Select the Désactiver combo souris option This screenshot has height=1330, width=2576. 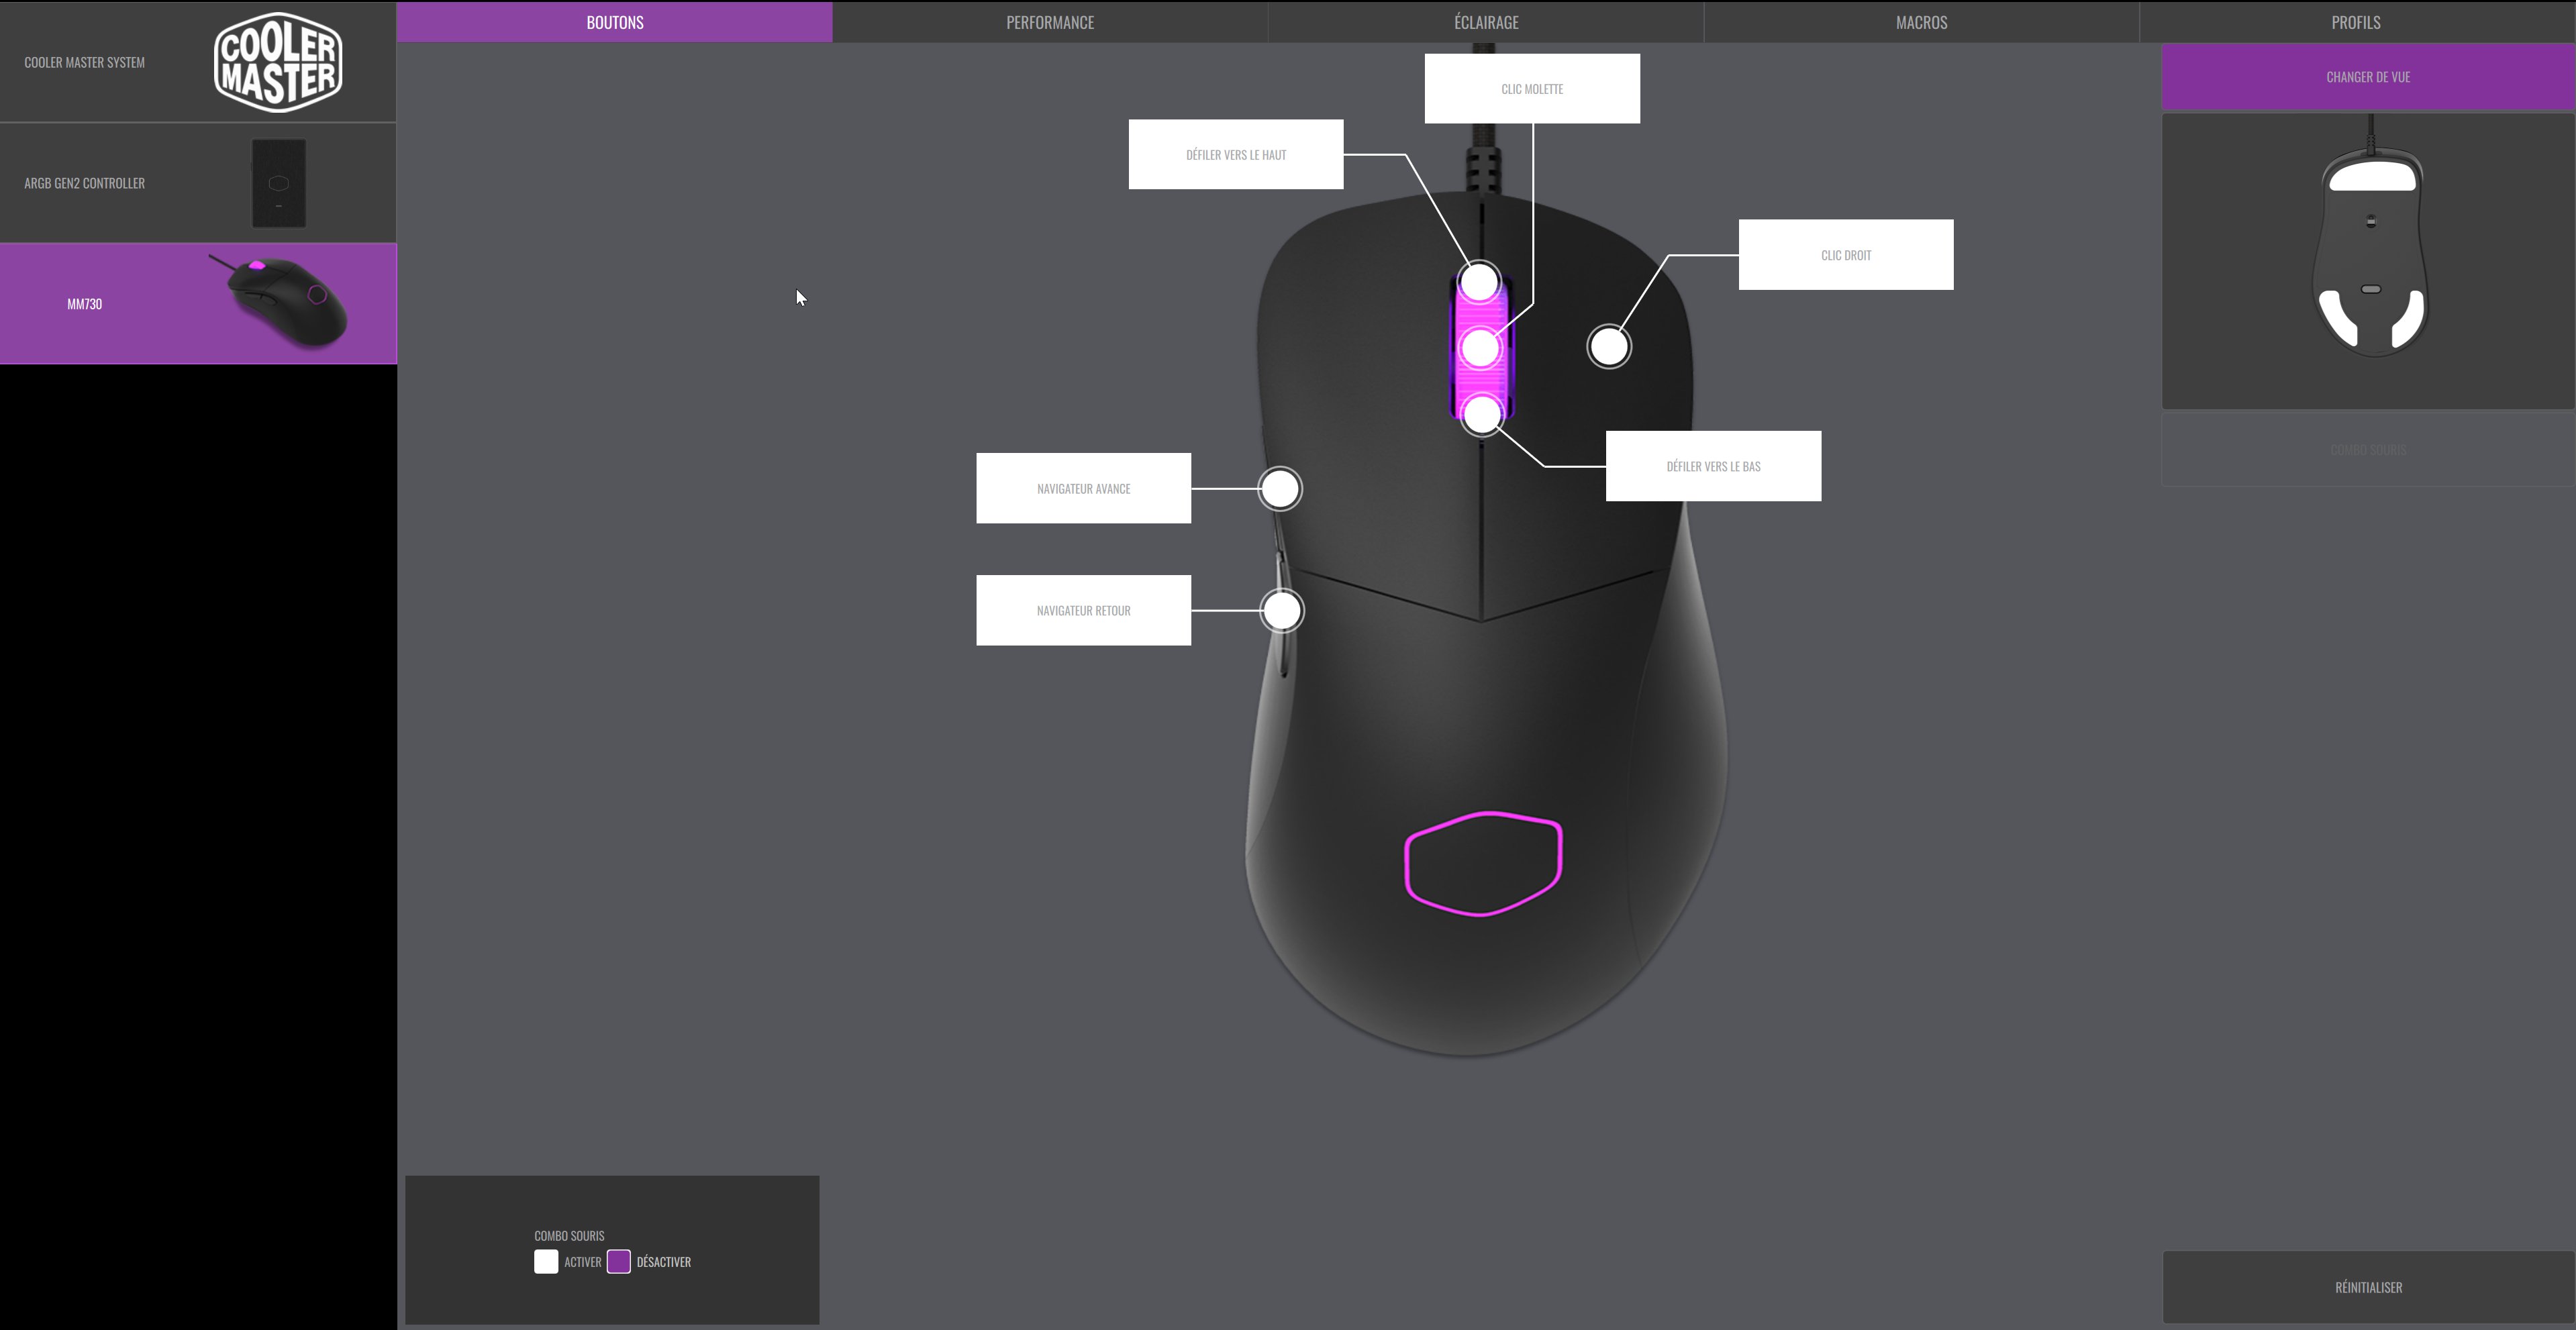(x=619, y=1262)
